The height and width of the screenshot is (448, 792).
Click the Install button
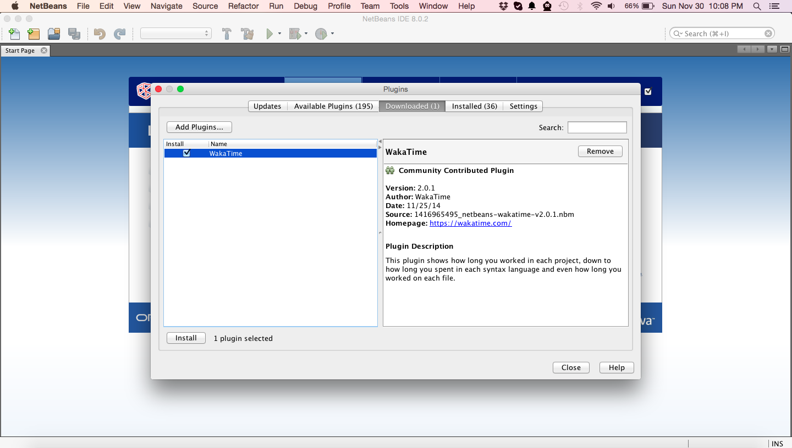click(x=186, y=338)
